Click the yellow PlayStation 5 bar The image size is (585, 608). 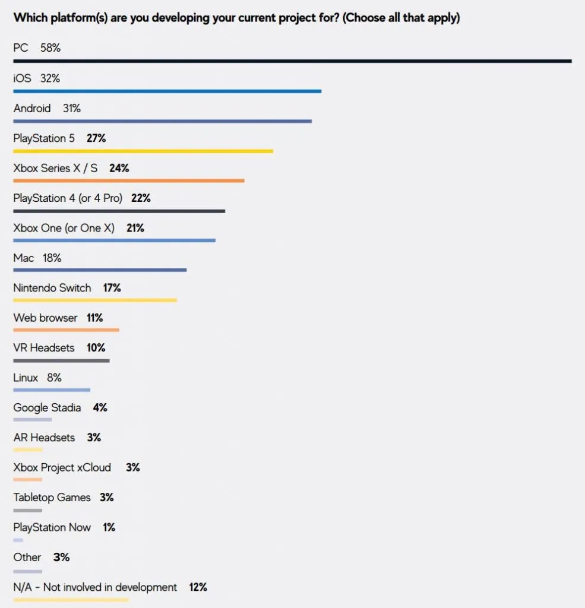pos(143,151)
